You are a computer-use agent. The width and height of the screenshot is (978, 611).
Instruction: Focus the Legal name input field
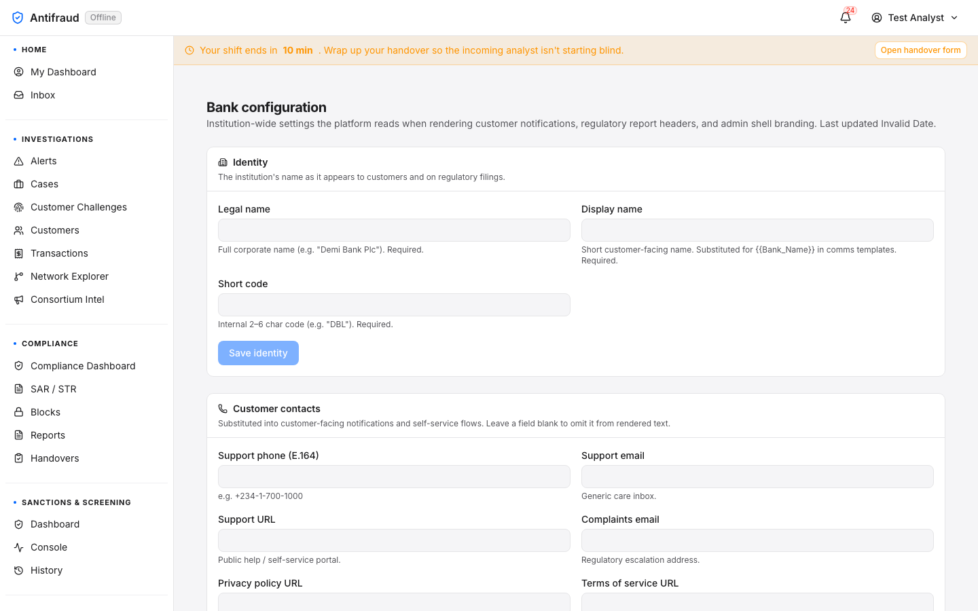pyautogui.click(x=394, y=230)
